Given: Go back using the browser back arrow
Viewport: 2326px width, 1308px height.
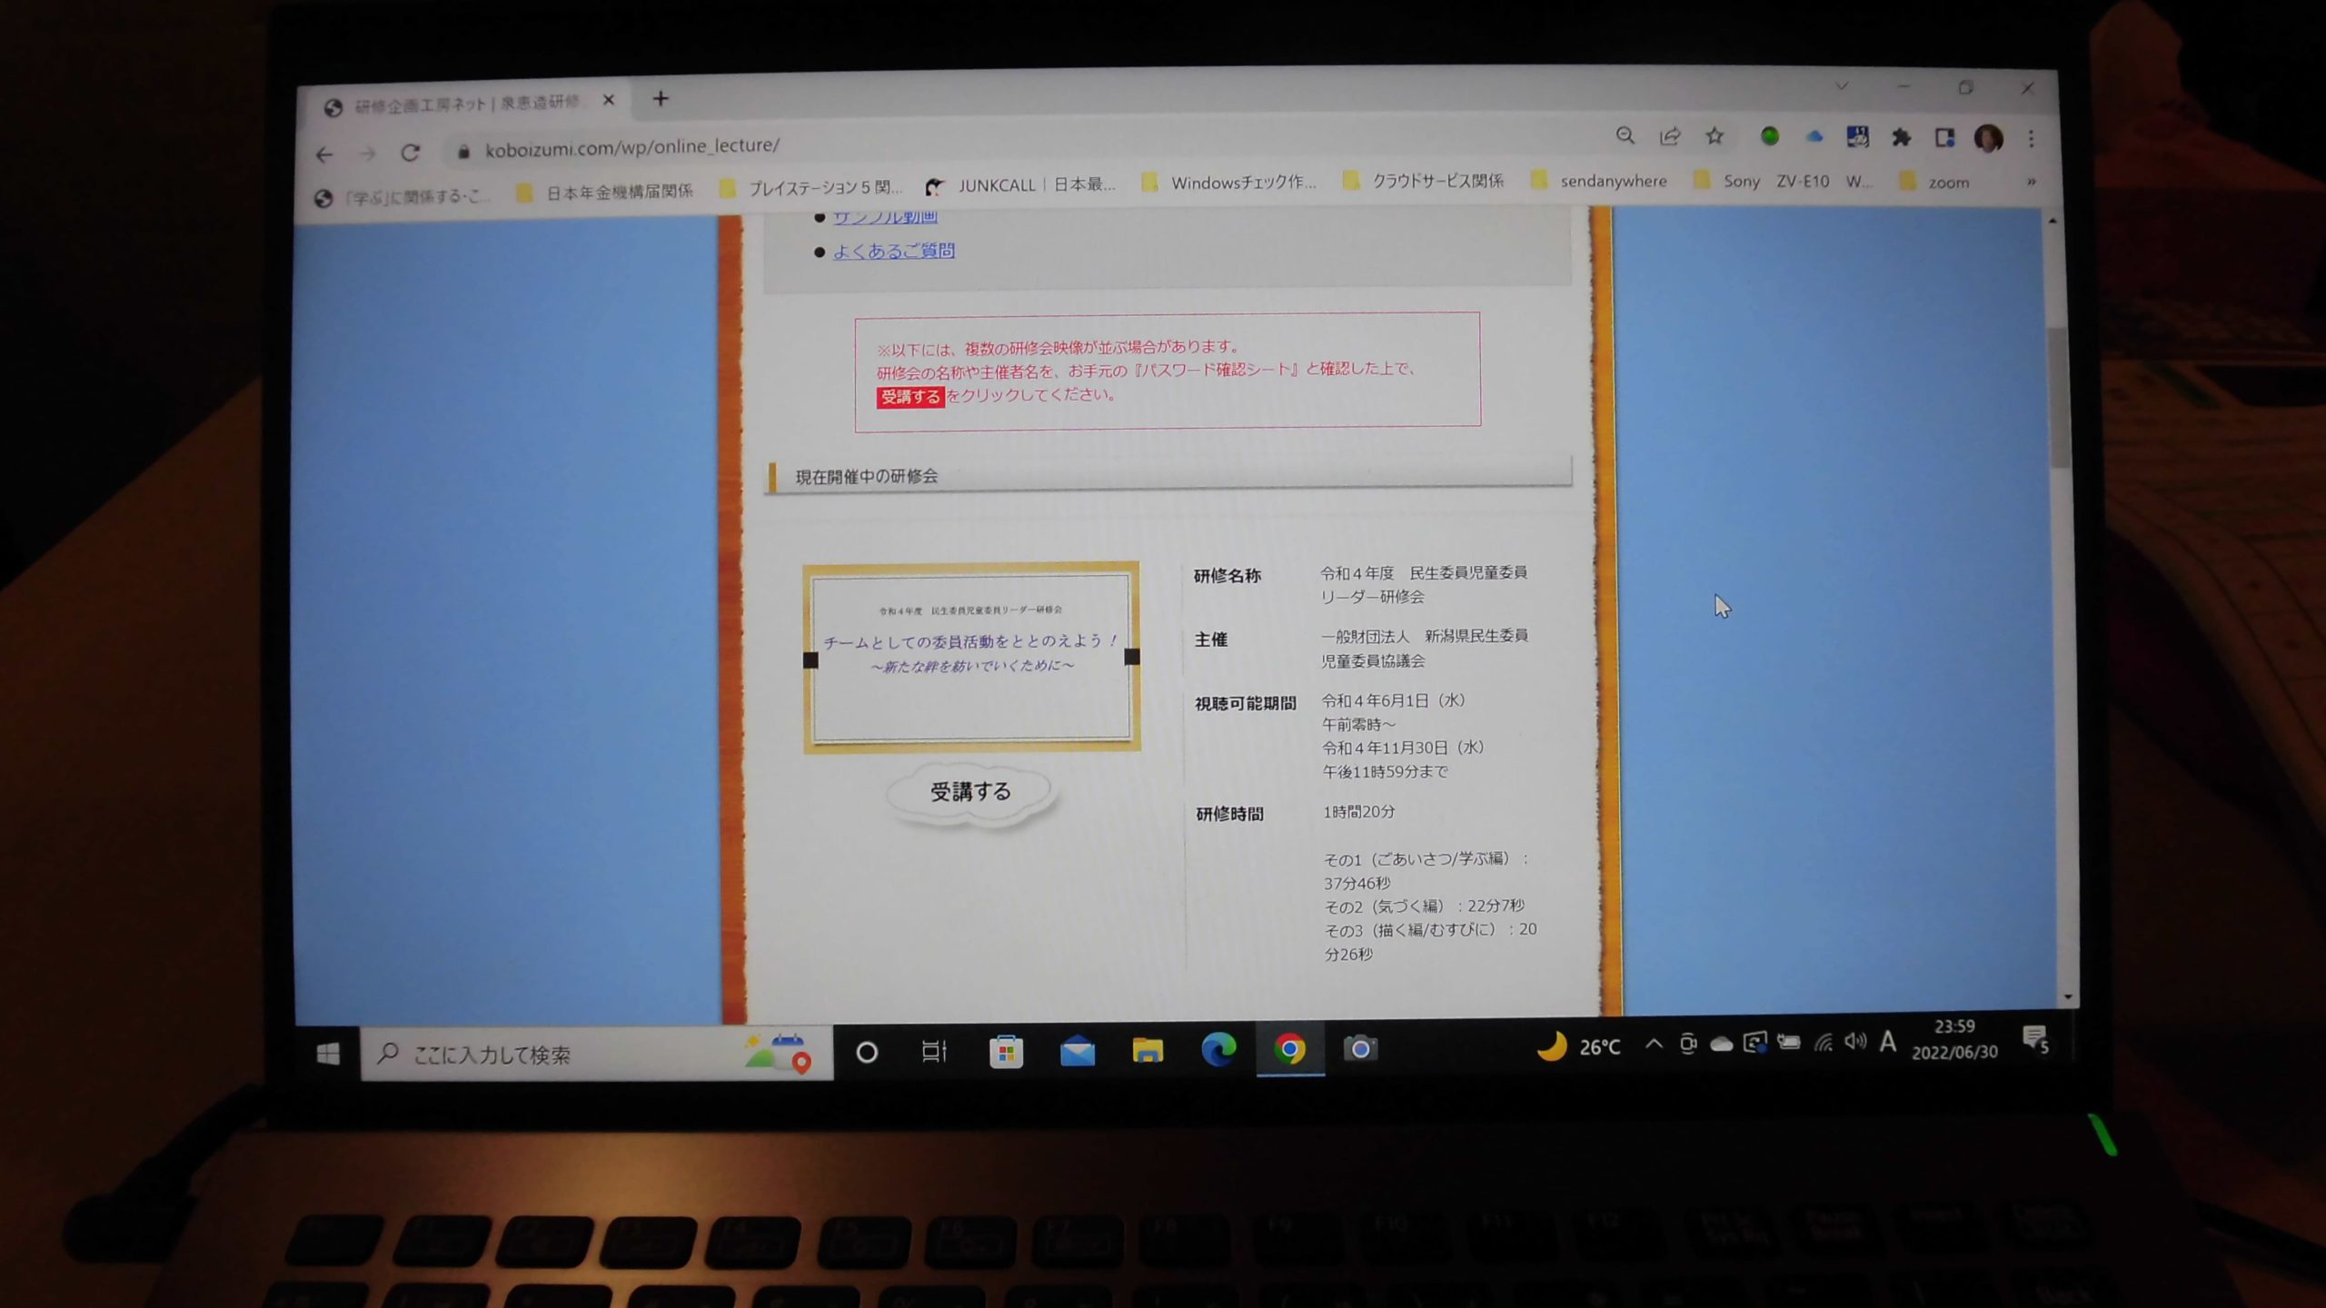Looking at the screenshot, I should pos(324,154).
